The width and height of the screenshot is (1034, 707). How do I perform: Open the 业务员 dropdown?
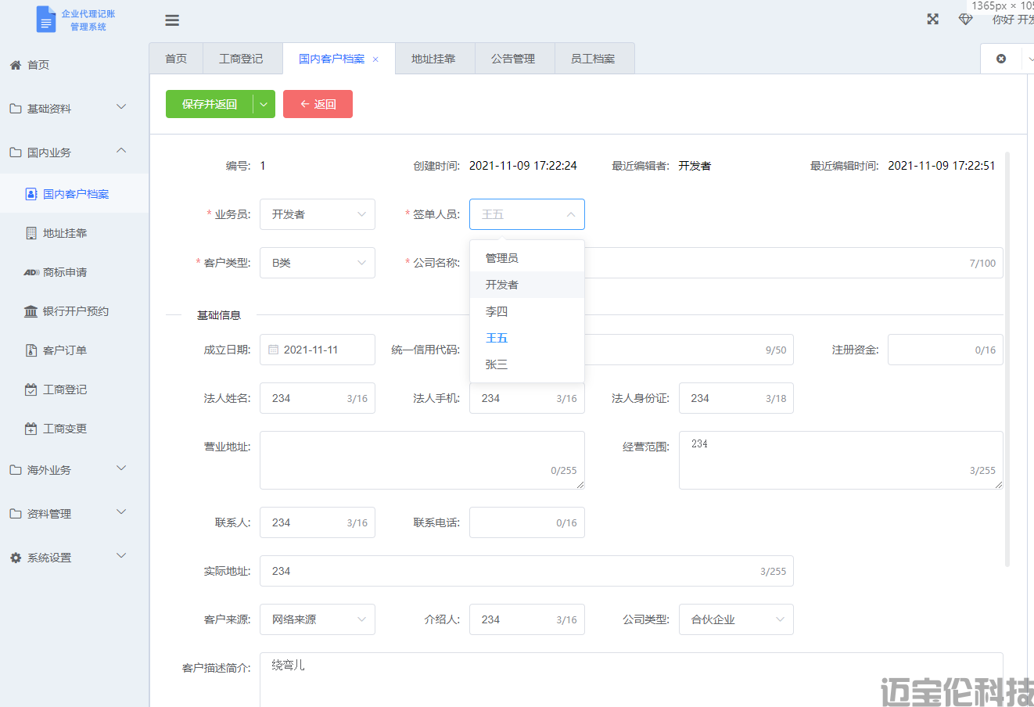[x=318, y=214]
